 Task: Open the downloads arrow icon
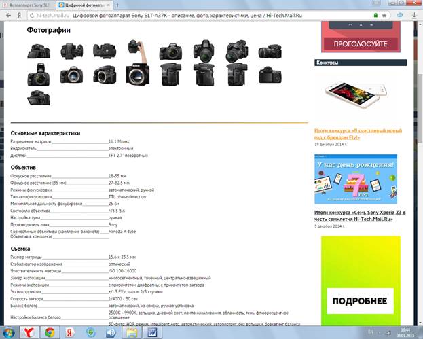[x=414, y=16]
